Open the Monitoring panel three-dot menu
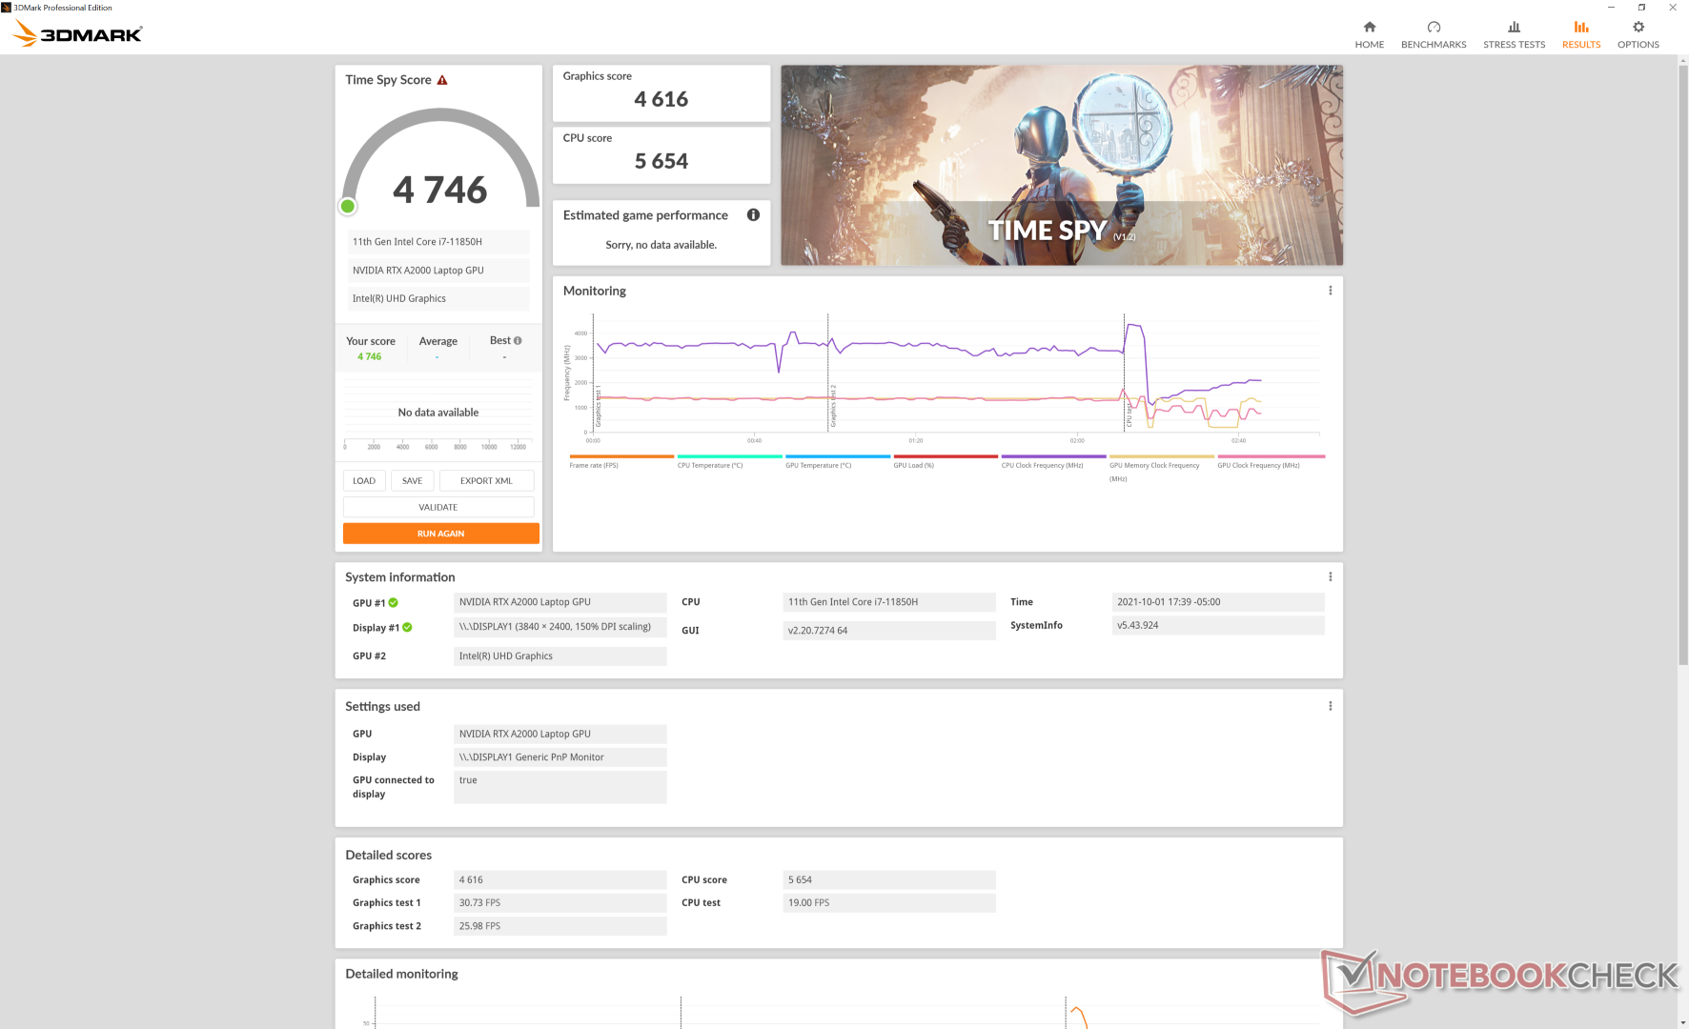 (1331, 291)
